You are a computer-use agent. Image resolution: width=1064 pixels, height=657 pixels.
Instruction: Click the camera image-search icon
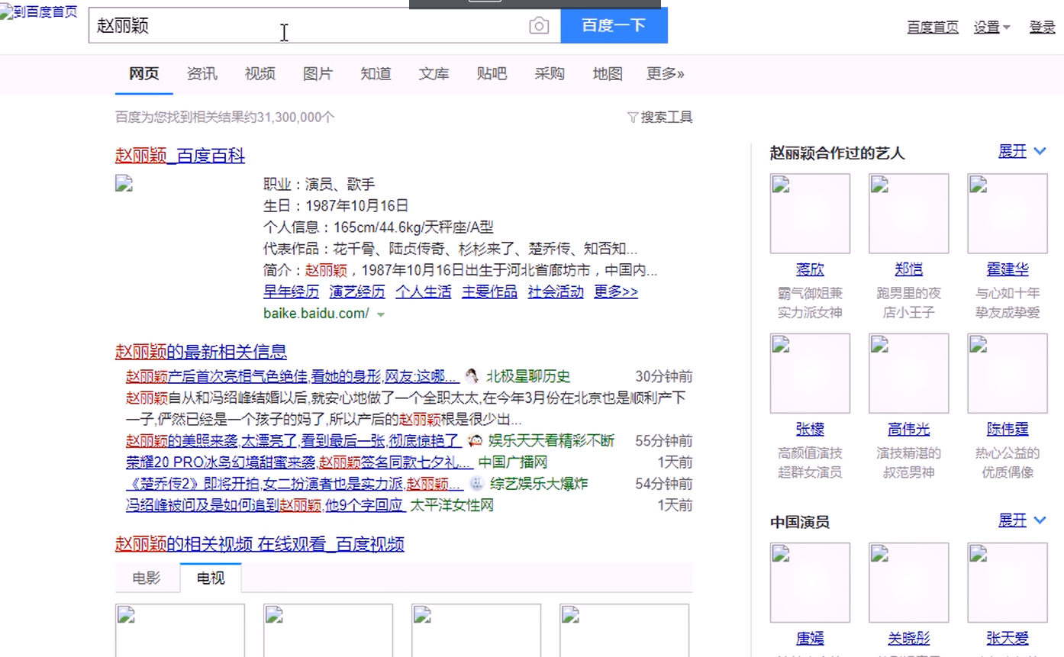(539, 26)
